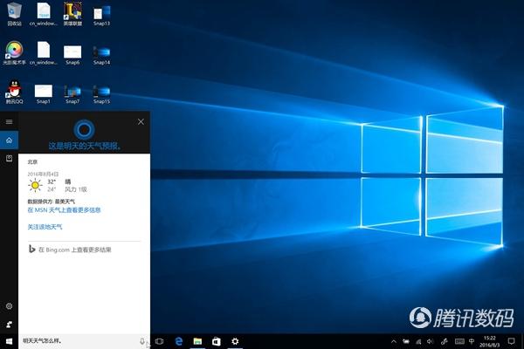This screenshot has width=524, height=349.
Task: Click the '32°' high temperature
Action: [52, 181]
